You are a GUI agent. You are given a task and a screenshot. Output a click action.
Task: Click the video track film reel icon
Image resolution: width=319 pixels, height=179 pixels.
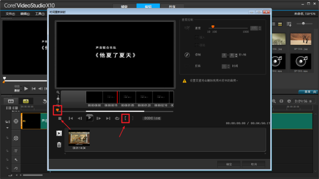pos(16,121)
